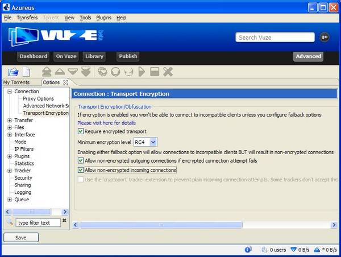Viewport: 341px width, 257px height.
Task: Click the disabled cryptoport tracker extension checkbox
Action: [x=81, y=180]
